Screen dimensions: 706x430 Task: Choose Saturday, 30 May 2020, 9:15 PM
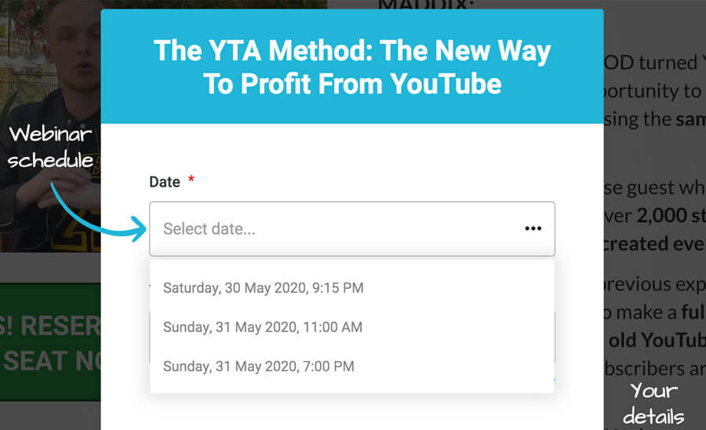pyautogui.click(x=263, y=288)
